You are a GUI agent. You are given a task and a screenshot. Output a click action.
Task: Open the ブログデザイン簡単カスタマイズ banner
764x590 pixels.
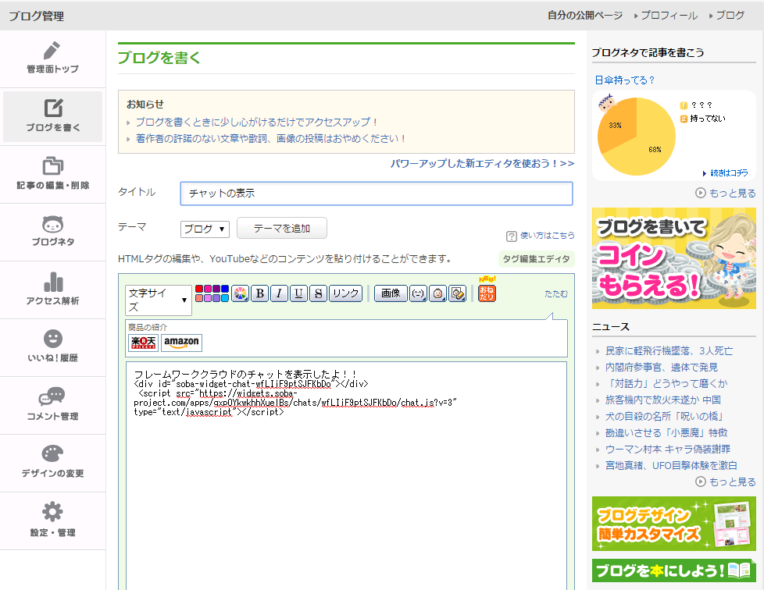[674, 524]
